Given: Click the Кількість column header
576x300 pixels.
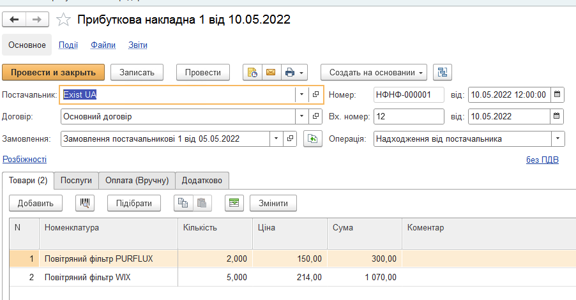Looking at the screenshot, I should tap(215, 234).
